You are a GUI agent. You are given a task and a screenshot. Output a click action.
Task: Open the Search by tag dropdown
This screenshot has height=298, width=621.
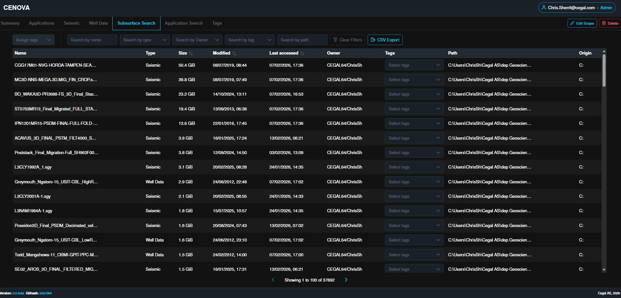(x=250, y=40)
